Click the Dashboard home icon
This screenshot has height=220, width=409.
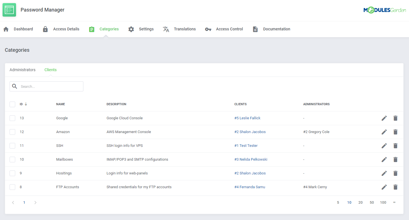[6, 29]
